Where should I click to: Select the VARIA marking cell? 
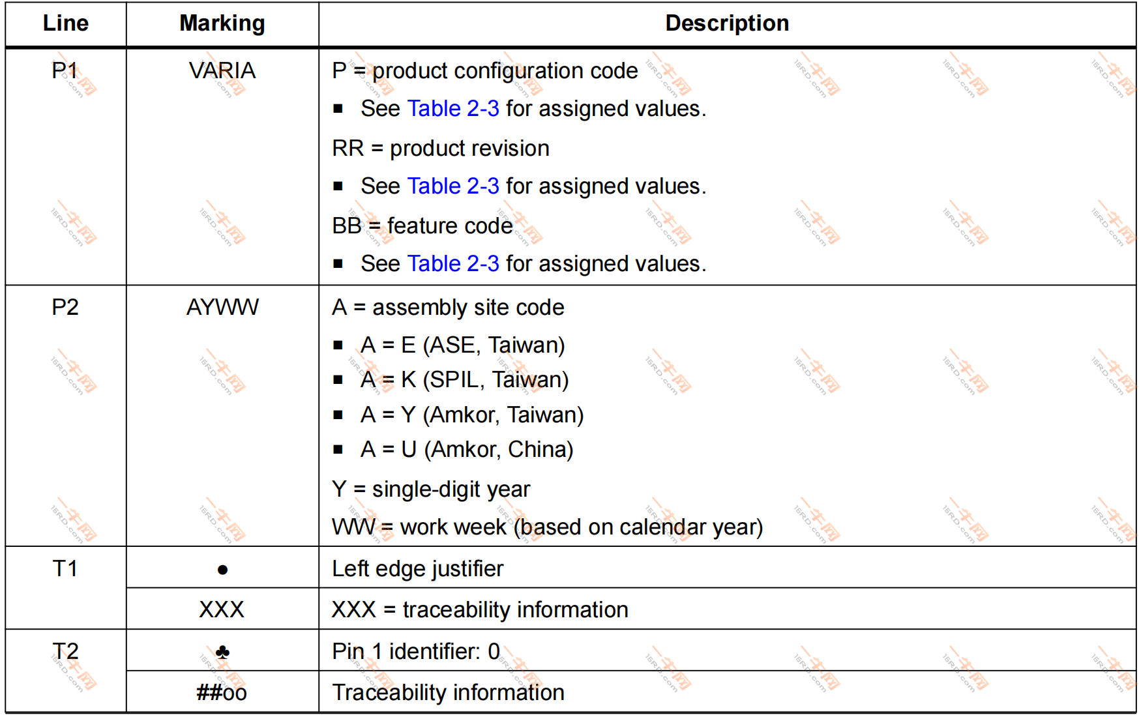(x=222, y=70)
